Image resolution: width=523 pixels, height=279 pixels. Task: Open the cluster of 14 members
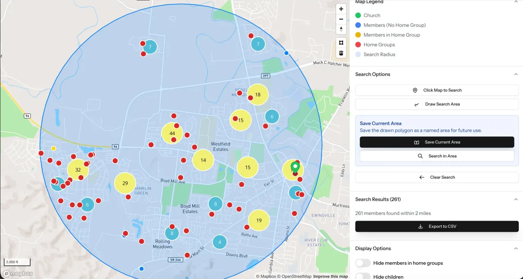pos(203,160)
